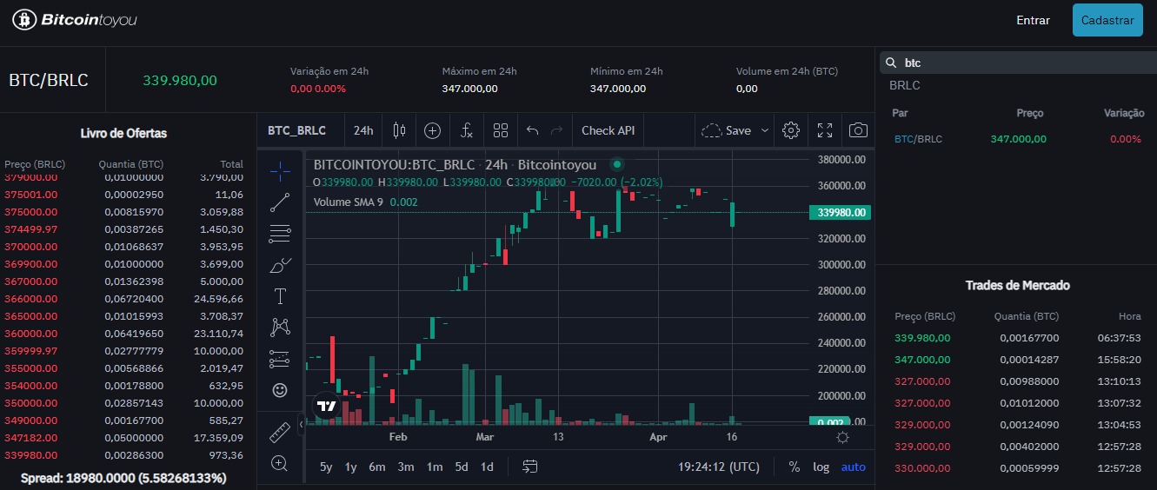
Task: Click the search magnifier icon
Action: (890, 63)
